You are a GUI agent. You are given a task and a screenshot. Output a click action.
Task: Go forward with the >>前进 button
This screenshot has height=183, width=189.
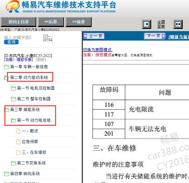[78, 22]
